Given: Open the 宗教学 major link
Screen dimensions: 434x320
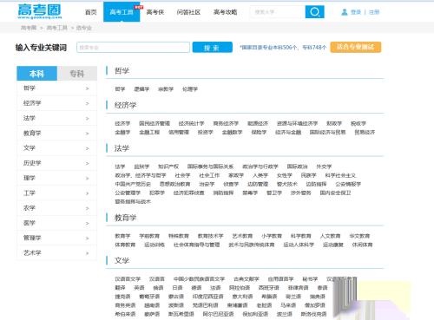Looking at the screenshot, I should (x=166, y=89).
